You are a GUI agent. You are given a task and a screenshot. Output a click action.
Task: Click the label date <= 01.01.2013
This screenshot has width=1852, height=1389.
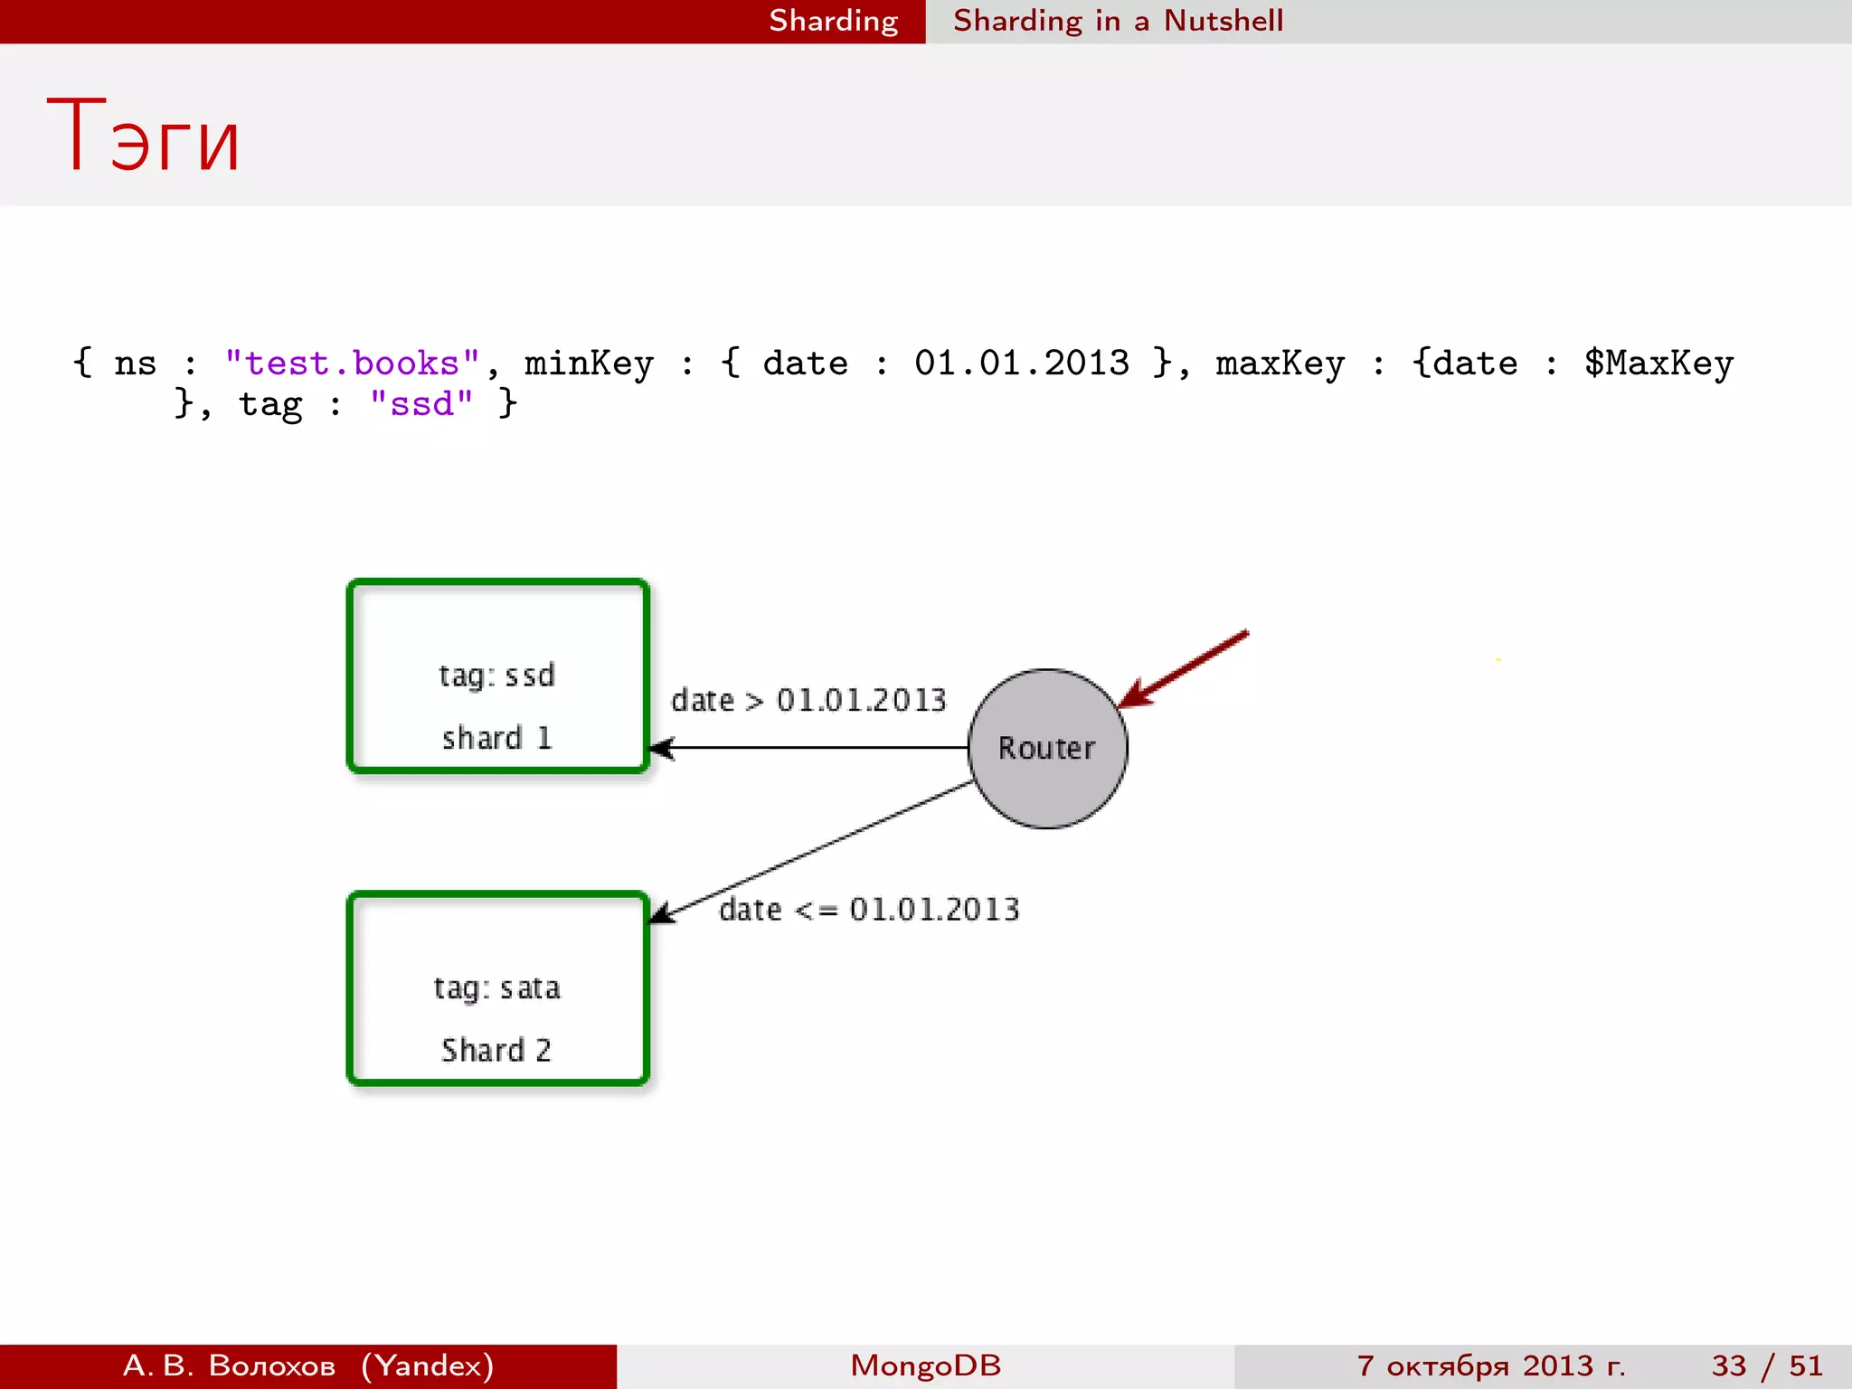tap(869, 909)
